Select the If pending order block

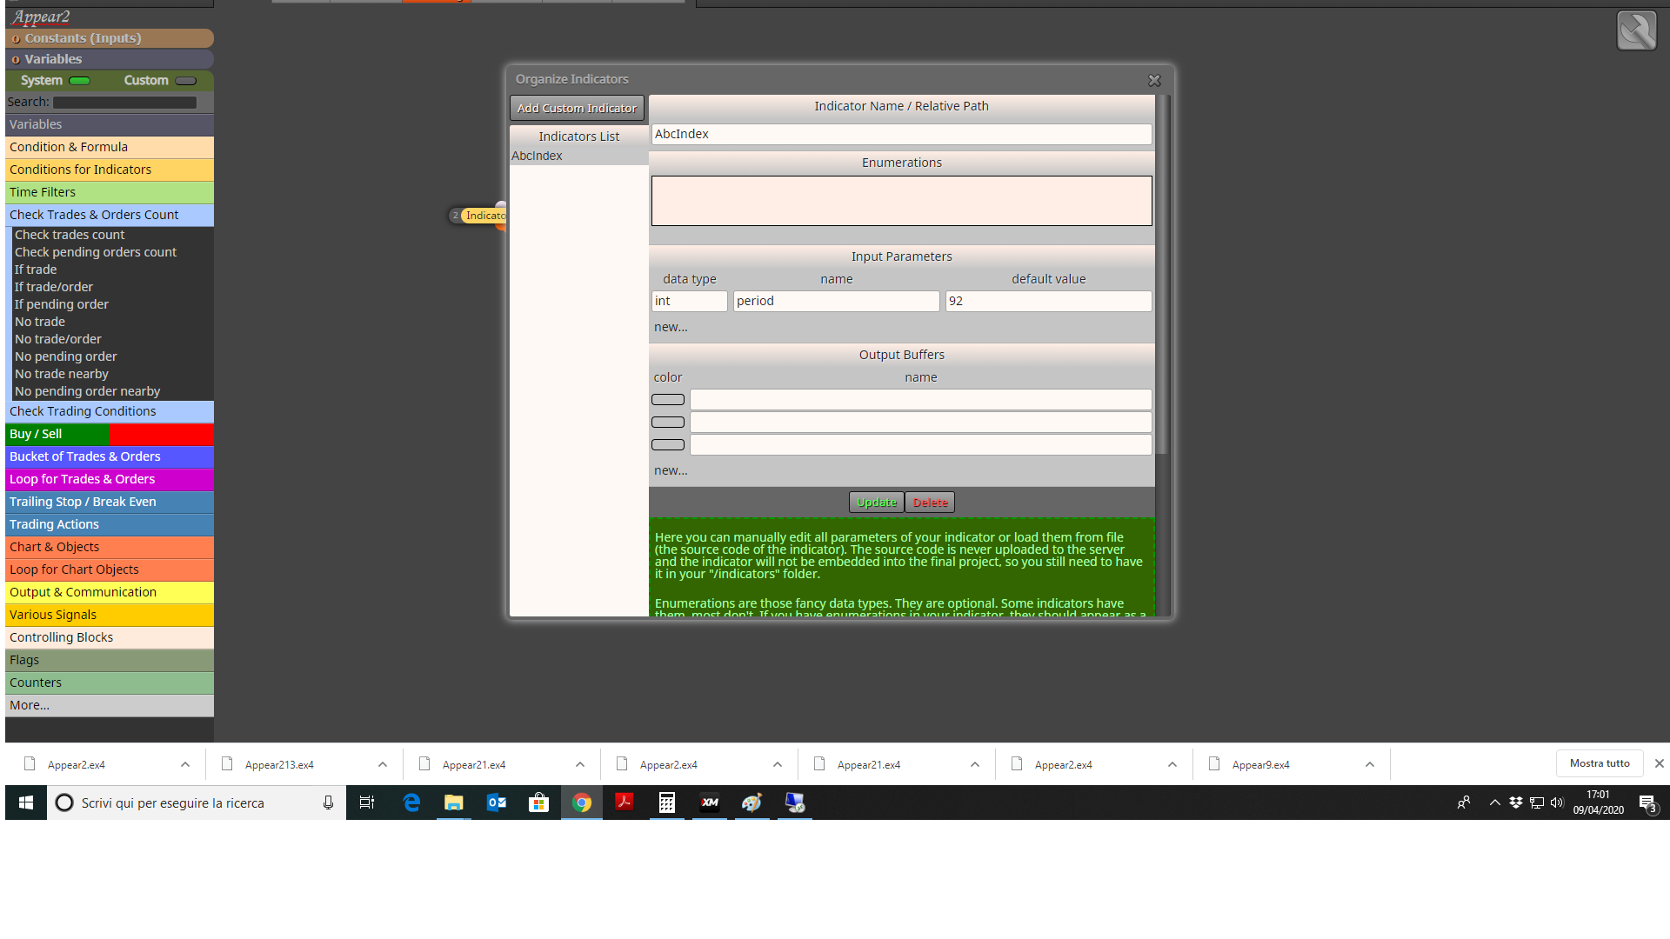click(62, 304)
